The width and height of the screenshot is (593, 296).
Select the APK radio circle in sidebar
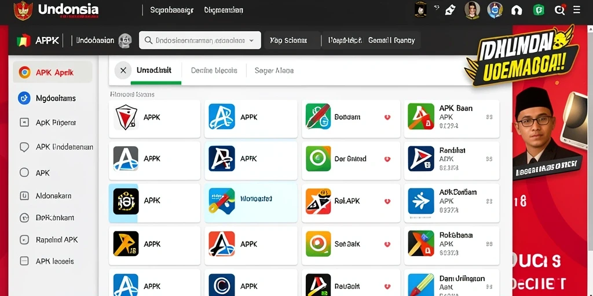pyautogui.click(x=24, y=172)
